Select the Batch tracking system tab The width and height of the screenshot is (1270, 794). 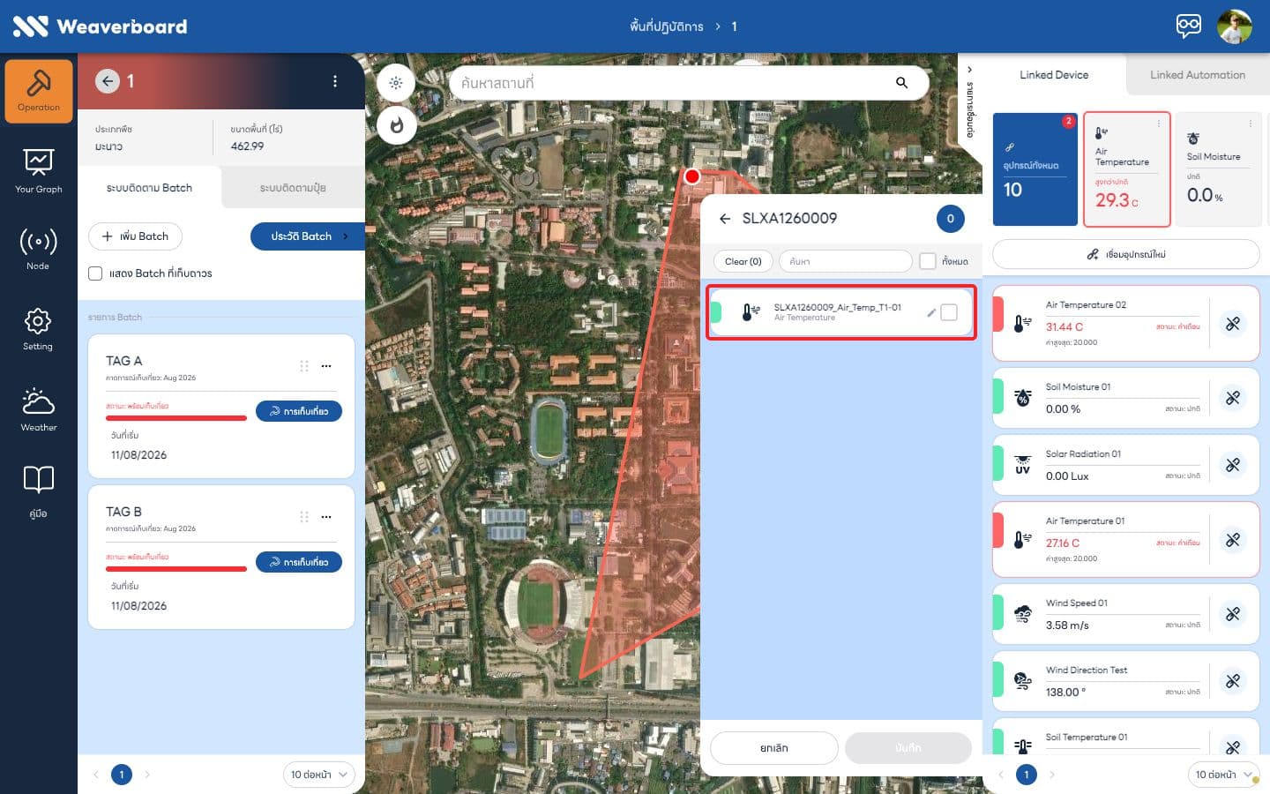click(x=149, y=188)
